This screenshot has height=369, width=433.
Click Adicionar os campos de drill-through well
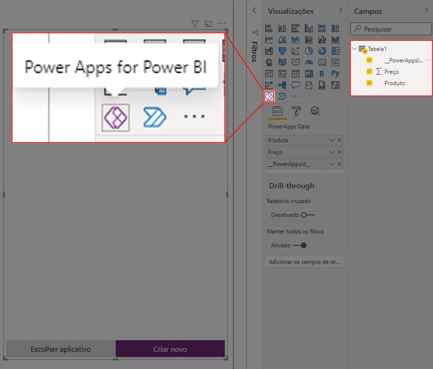point(304,262)
